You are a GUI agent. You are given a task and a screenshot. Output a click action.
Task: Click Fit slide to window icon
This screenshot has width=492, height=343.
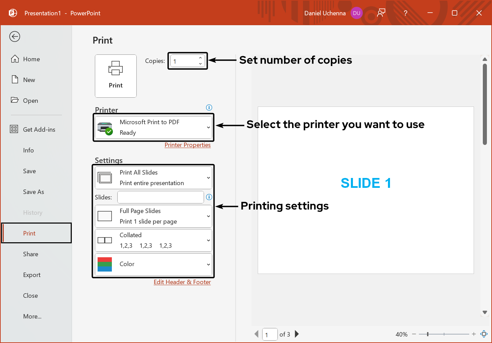coord(484,334)
